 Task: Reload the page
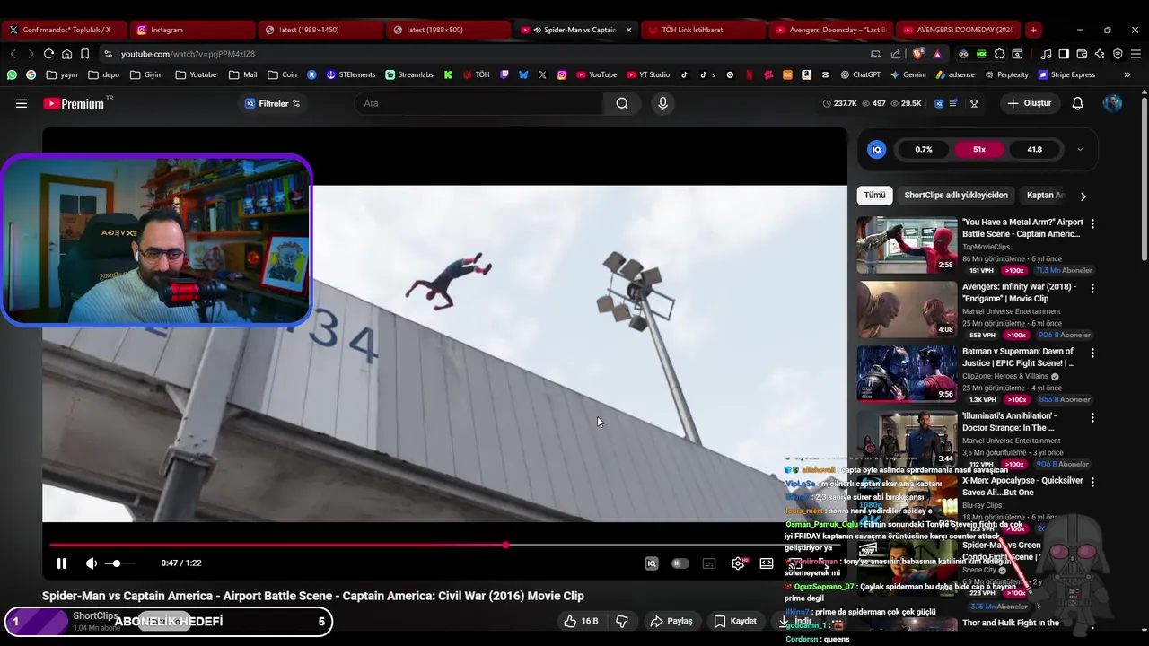tap(48, 54)
